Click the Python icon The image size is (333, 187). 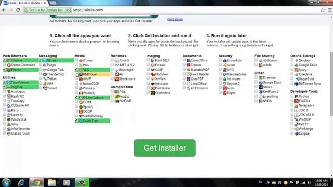[x=297, y=97]
